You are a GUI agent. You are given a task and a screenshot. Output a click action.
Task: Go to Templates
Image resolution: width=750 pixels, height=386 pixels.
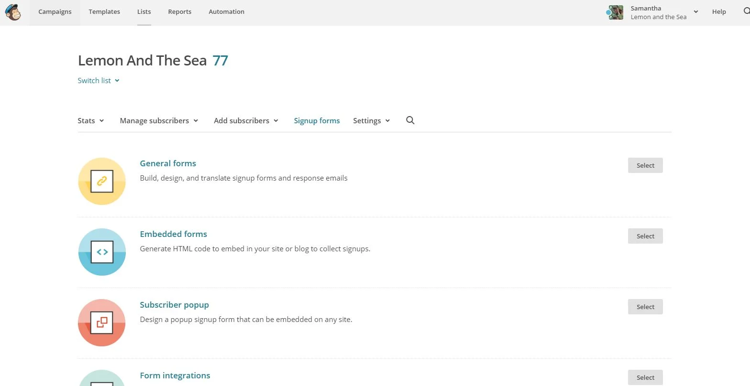point(104,11)
